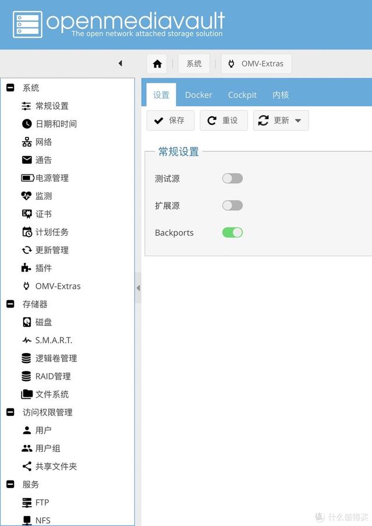Select RAID管理 in the sidebar
The width and height of the screenshot is (372, 526).
53,376
